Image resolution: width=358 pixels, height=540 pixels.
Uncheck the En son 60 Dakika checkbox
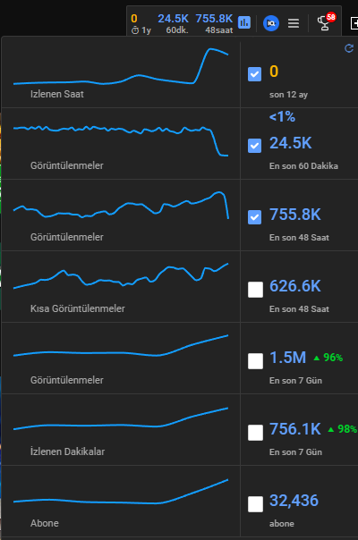coord(254,146)
